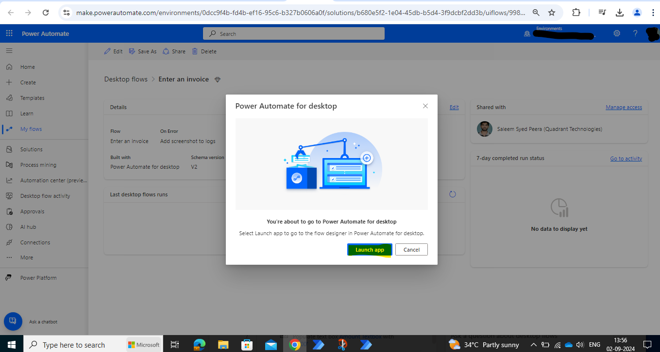Open Power Platform in the sidebar
The height and width of the screenshot is (352, 660).
click(38, 278)
